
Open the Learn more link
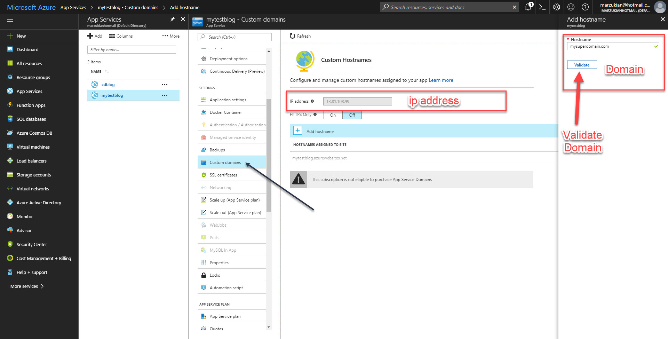tap(441, 80)
